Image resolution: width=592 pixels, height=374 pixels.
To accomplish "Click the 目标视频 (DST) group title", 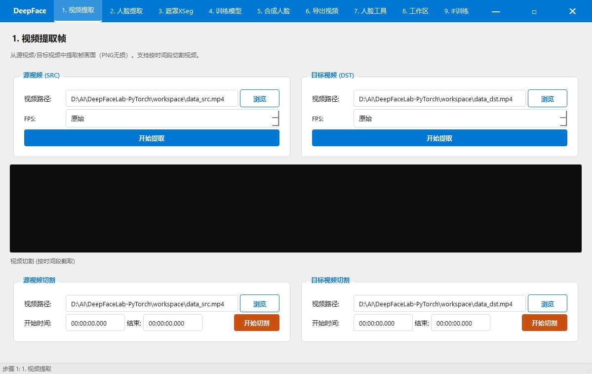I will pos(333,75).
